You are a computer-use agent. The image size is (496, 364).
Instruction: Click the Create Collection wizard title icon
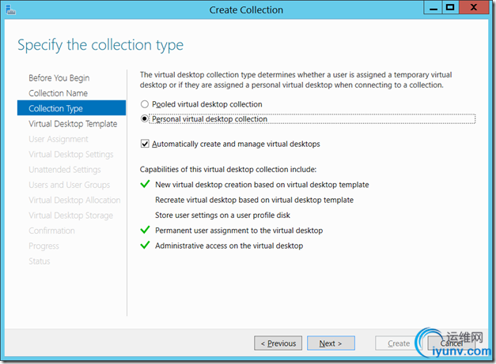click(11, 9)
